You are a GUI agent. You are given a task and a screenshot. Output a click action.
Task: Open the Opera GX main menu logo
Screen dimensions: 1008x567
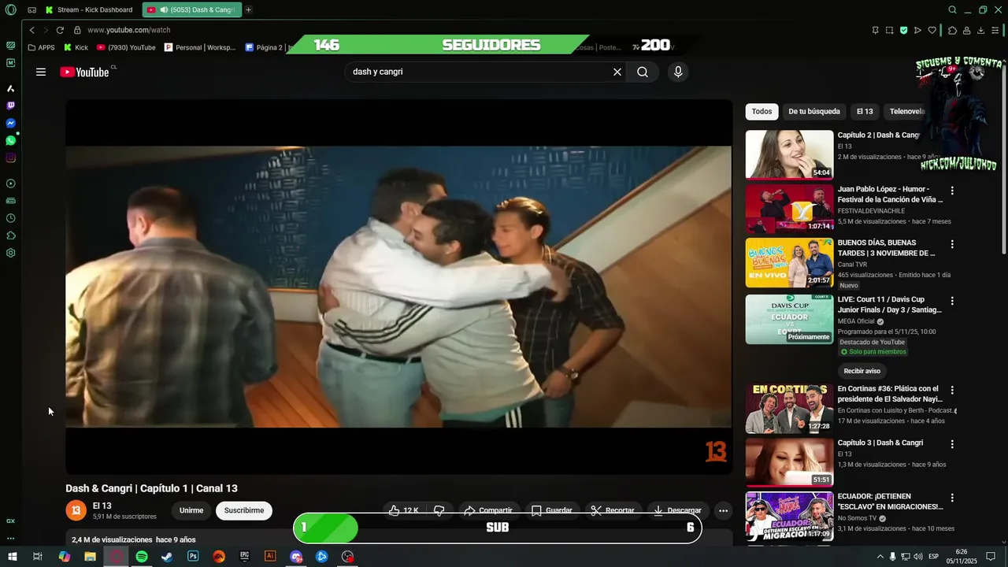point(10,10)
